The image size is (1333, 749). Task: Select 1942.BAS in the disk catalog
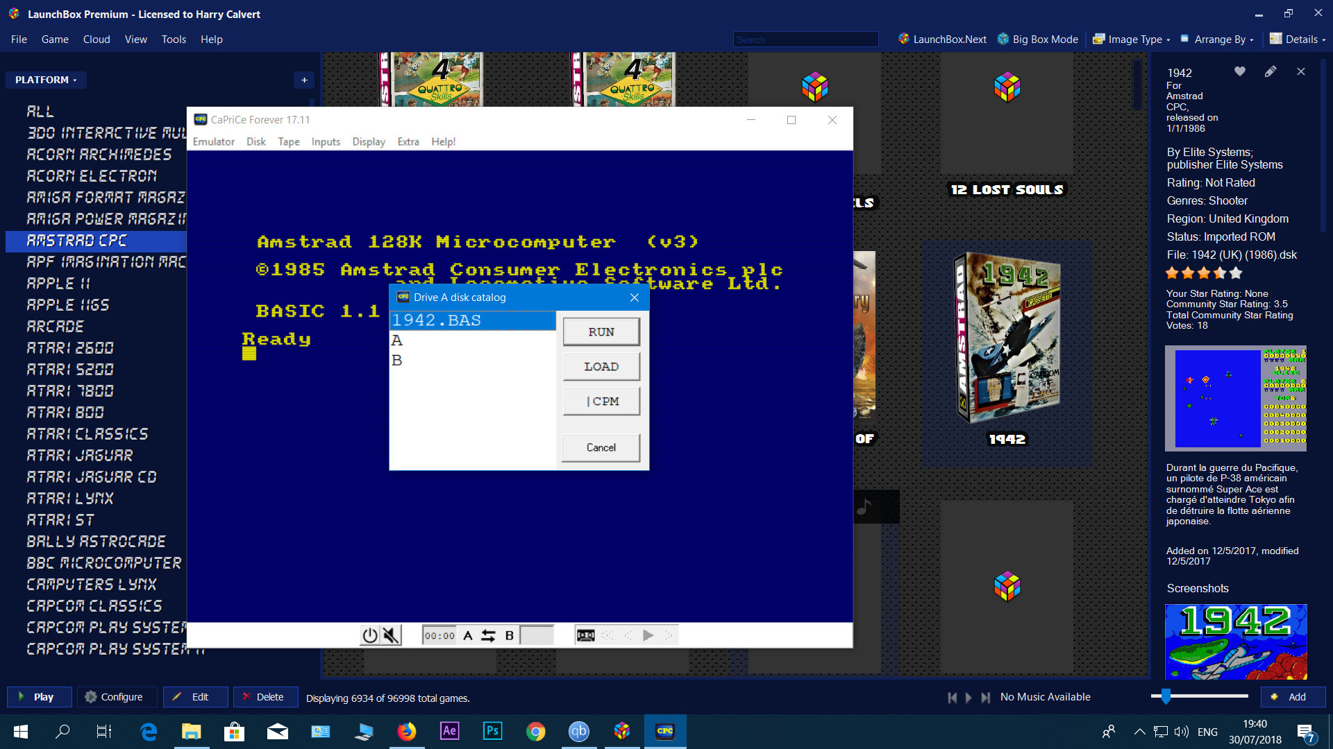coord(473,320)
